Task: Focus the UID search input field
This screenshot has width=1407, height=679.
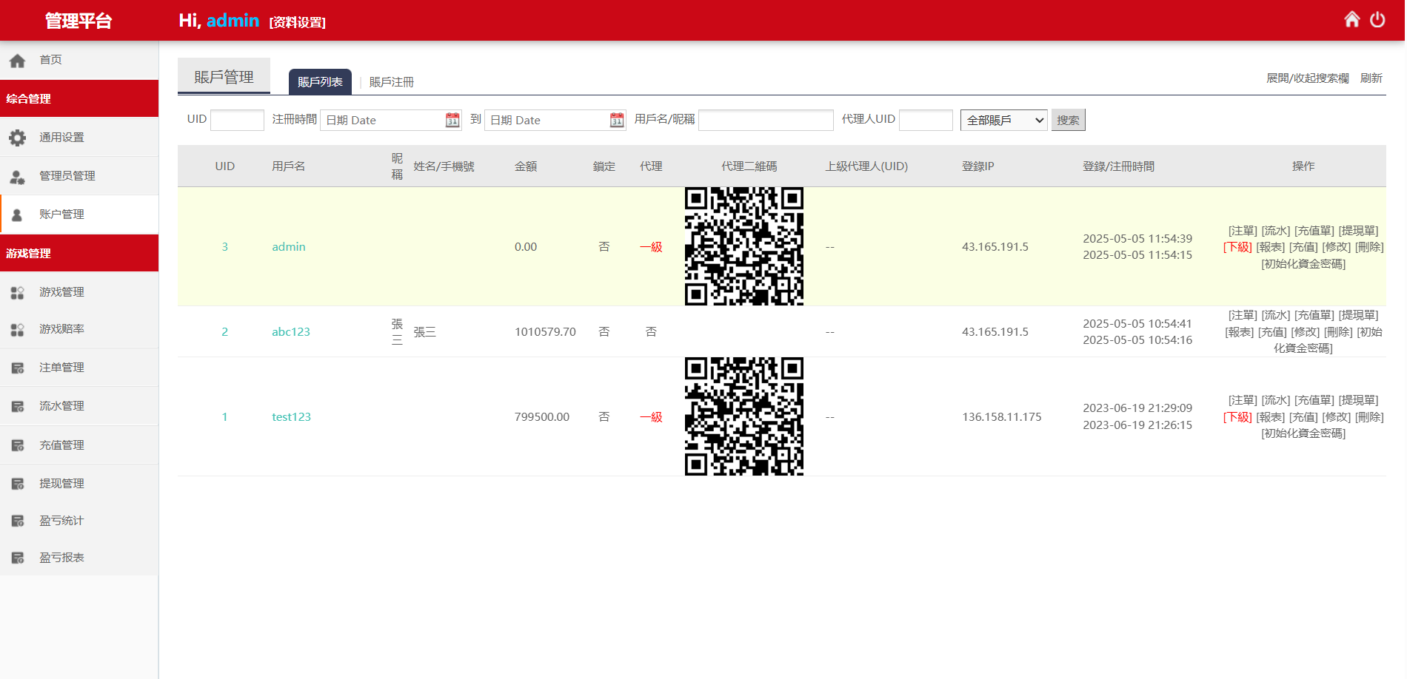Action: click(237, 120)
